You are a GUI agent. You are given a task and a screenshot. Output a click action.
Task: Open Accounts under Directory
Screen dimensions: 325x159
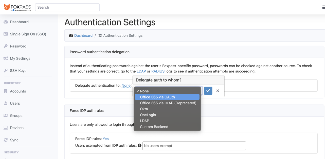18,91
